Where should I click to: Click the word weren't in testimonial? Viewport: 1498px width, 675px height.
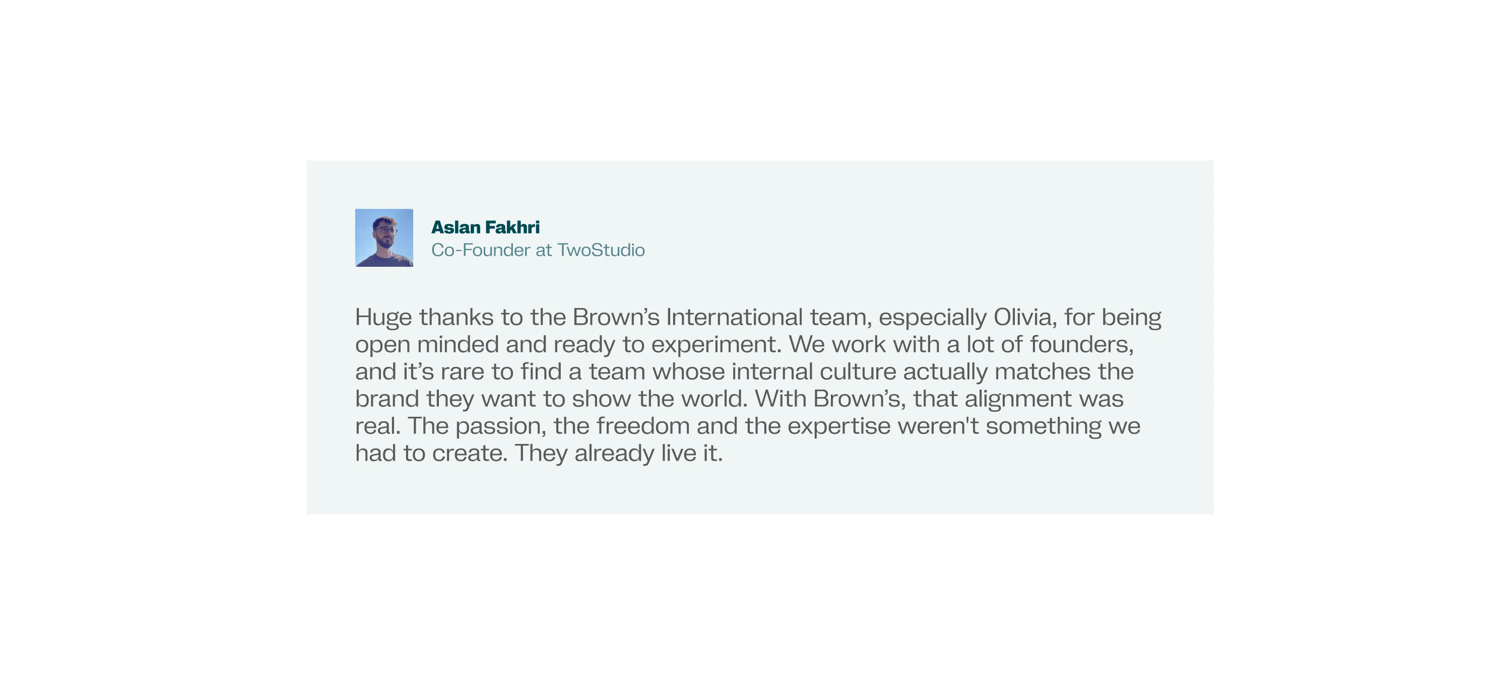[x=938, y=426]
